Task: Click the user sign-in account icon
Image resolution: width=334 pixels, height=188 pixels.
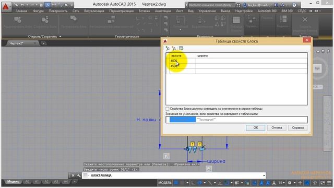Action: pyautogui.click(x=245, y=5)
